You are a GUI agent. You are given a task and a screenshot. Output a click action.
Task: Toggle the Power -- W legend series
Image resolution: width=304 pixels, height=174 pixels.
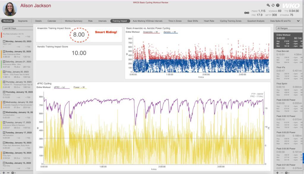point(80,87)
